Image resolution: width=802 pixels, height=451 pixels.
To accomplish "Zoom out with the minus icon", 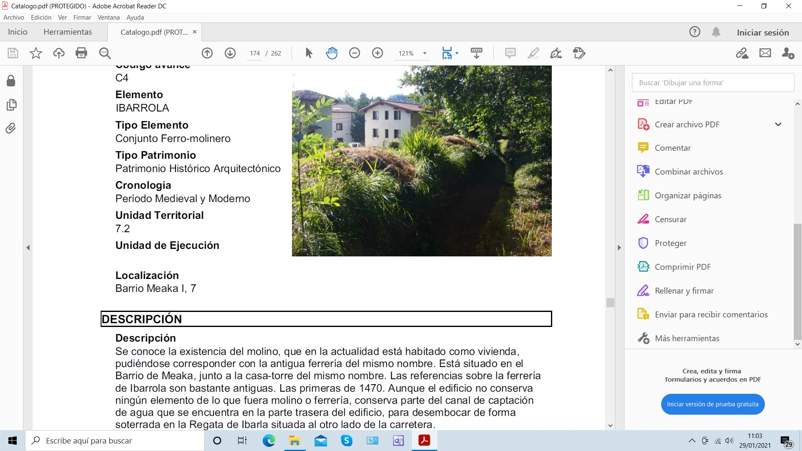I will point(355,53).
